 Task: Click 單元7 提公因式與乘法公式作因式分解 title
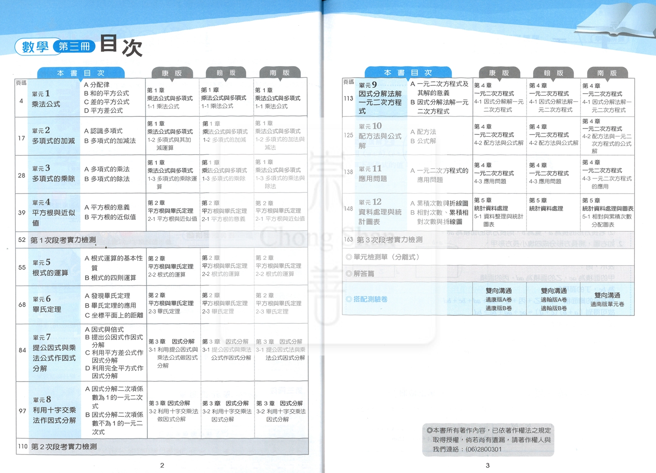(54, 352)
